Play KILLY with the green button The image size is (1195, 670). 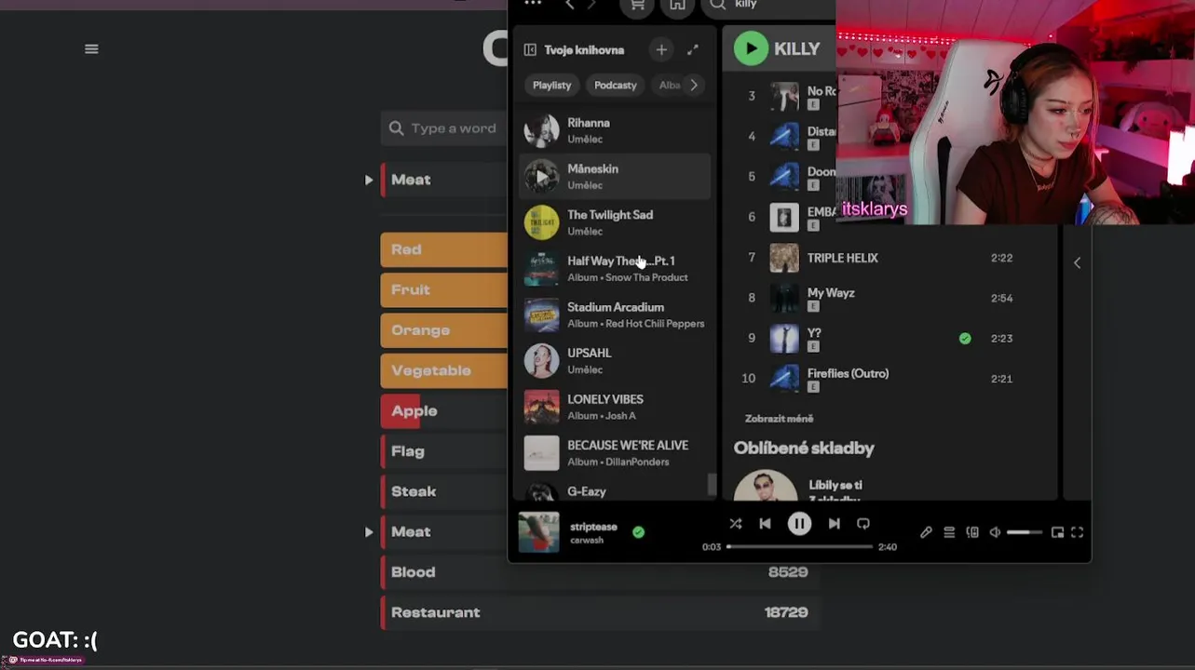[x=751, y=48]
